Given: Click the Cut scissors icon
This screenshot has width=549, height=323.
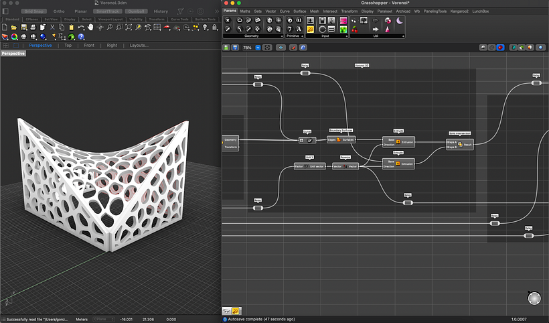Looking at the screenshot, I should 52,27.
